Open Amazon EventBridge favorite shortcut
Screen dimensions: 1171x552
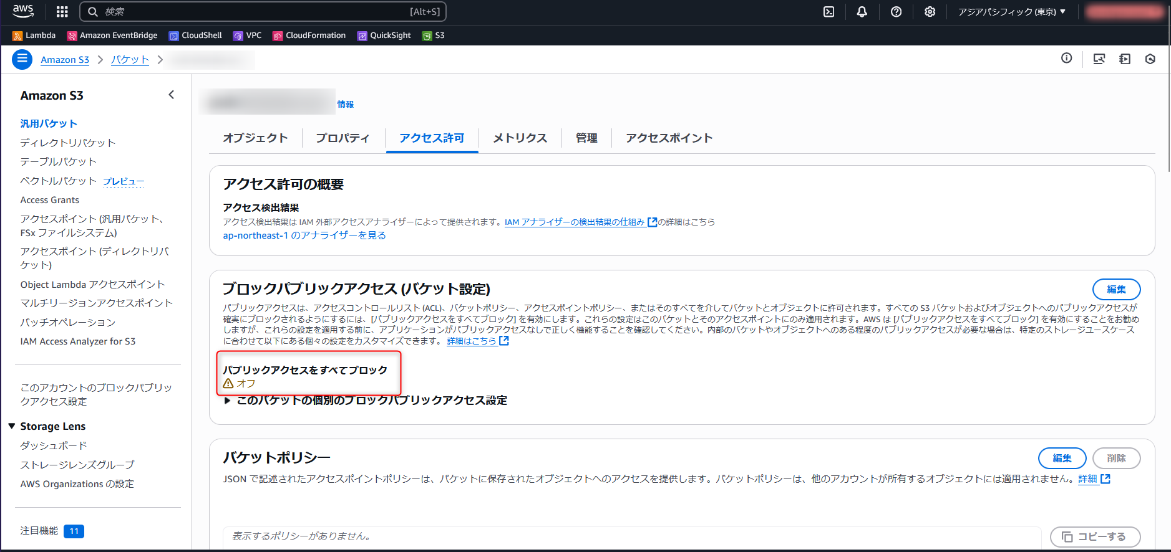tap(112, 36)
